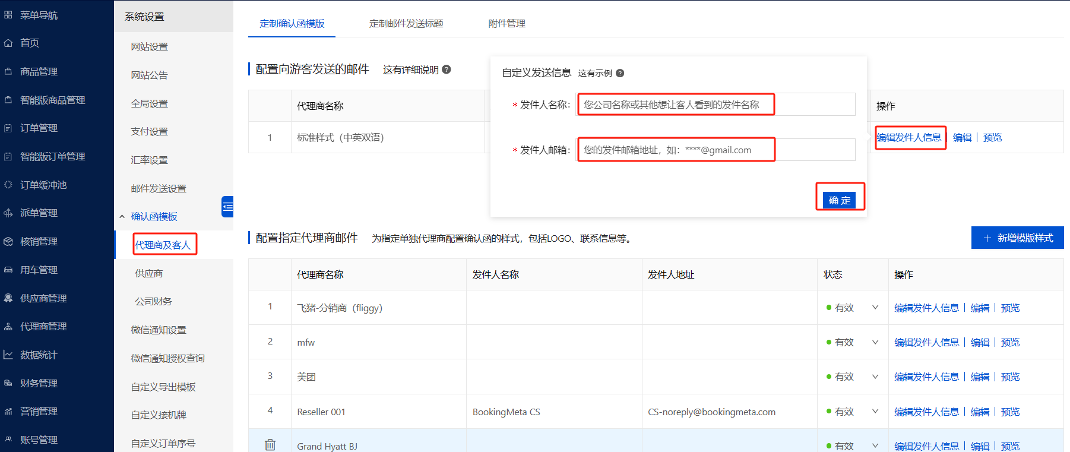This screenshot has width=1070, height=452.
Task: Click the 用车管理 car icon
Action: click(8, 270)
